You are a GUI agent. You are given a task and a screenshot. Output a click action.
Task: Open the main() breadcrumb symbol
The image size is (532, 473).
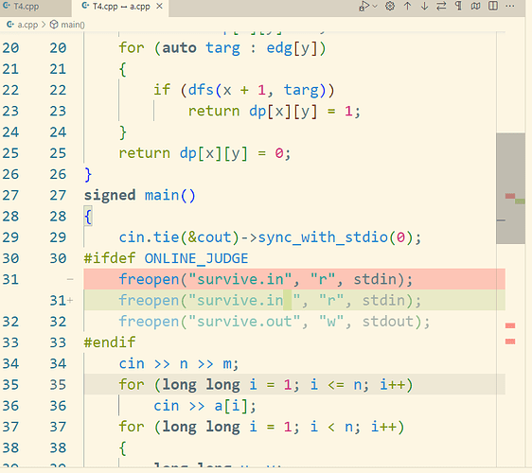point(67,25)
